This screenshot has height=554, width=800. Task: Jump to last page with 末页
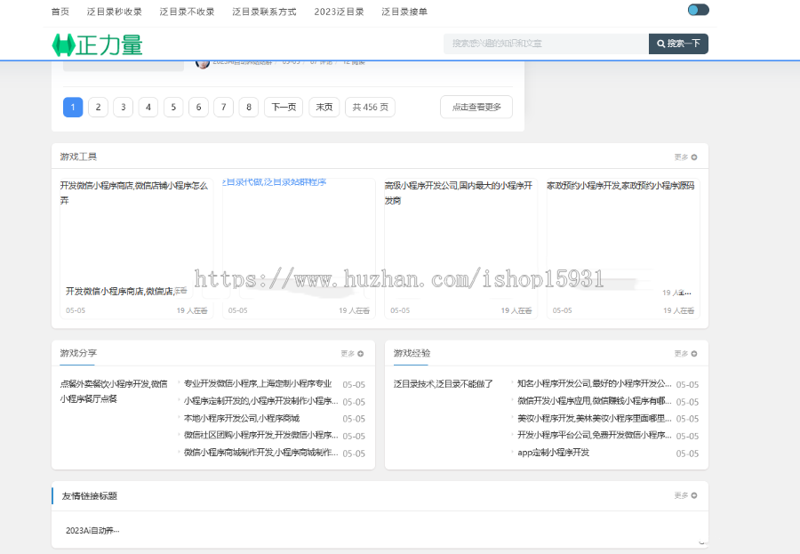coord(324,108)
